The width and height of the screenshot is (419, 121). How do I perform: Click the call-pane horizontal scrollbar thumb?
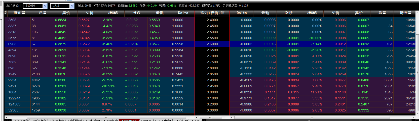106,117
